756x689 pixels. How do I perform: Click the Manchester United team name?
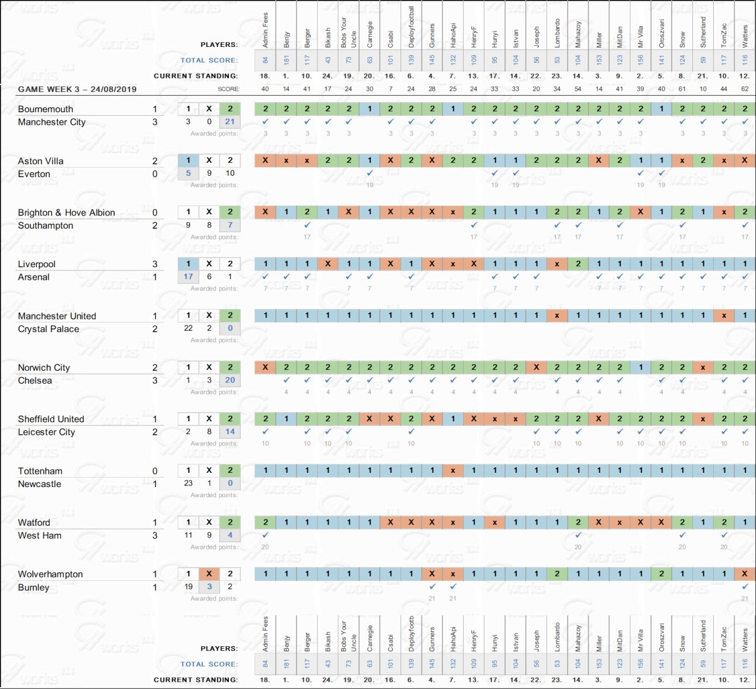pyautogui.click(x=57, y=316)
